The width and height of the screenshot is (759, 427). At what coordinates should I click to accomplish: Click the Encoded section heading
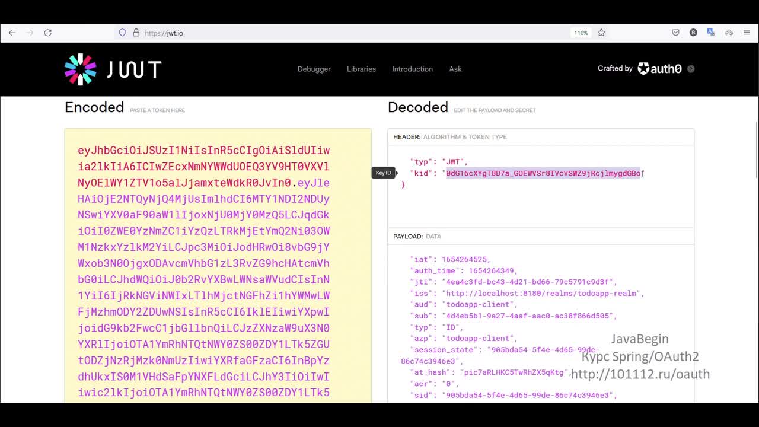pyautogui.click(x=94, y=107)
